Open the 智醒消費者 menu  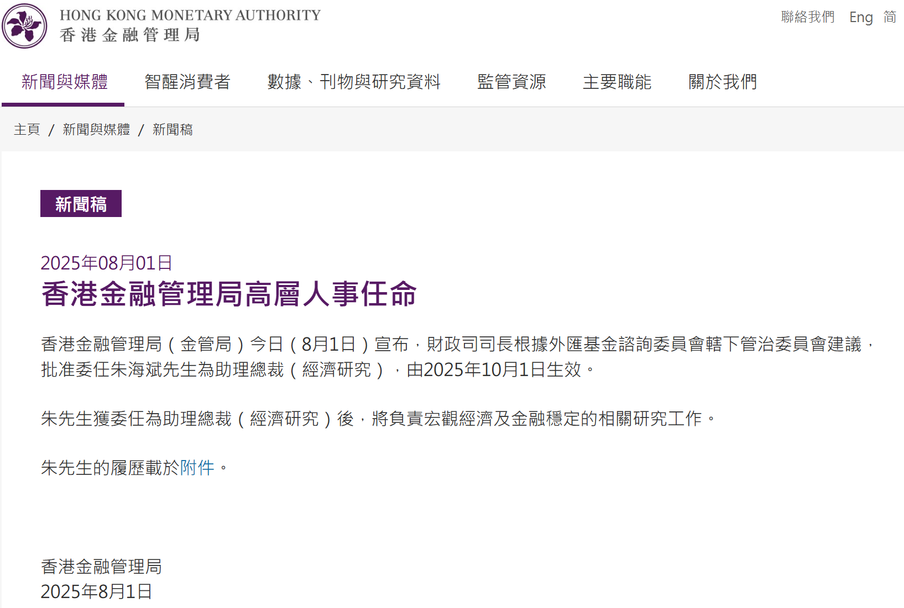tap(187, 82)
